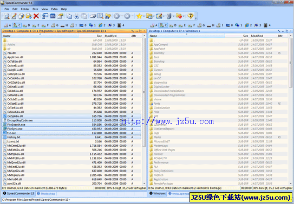The image size is (294, 204).
Task: Select the SpeedCommander 13 tab at bottom left
Action: tap(18, 194)
